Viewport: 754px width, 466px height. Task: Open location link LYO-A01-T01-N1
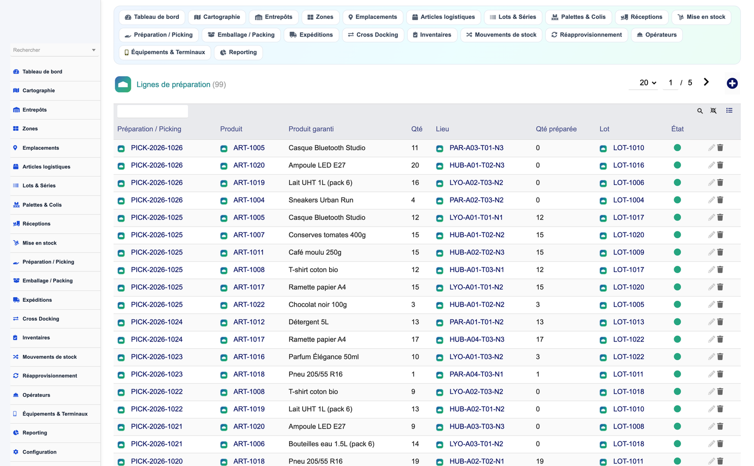(476, 217)
